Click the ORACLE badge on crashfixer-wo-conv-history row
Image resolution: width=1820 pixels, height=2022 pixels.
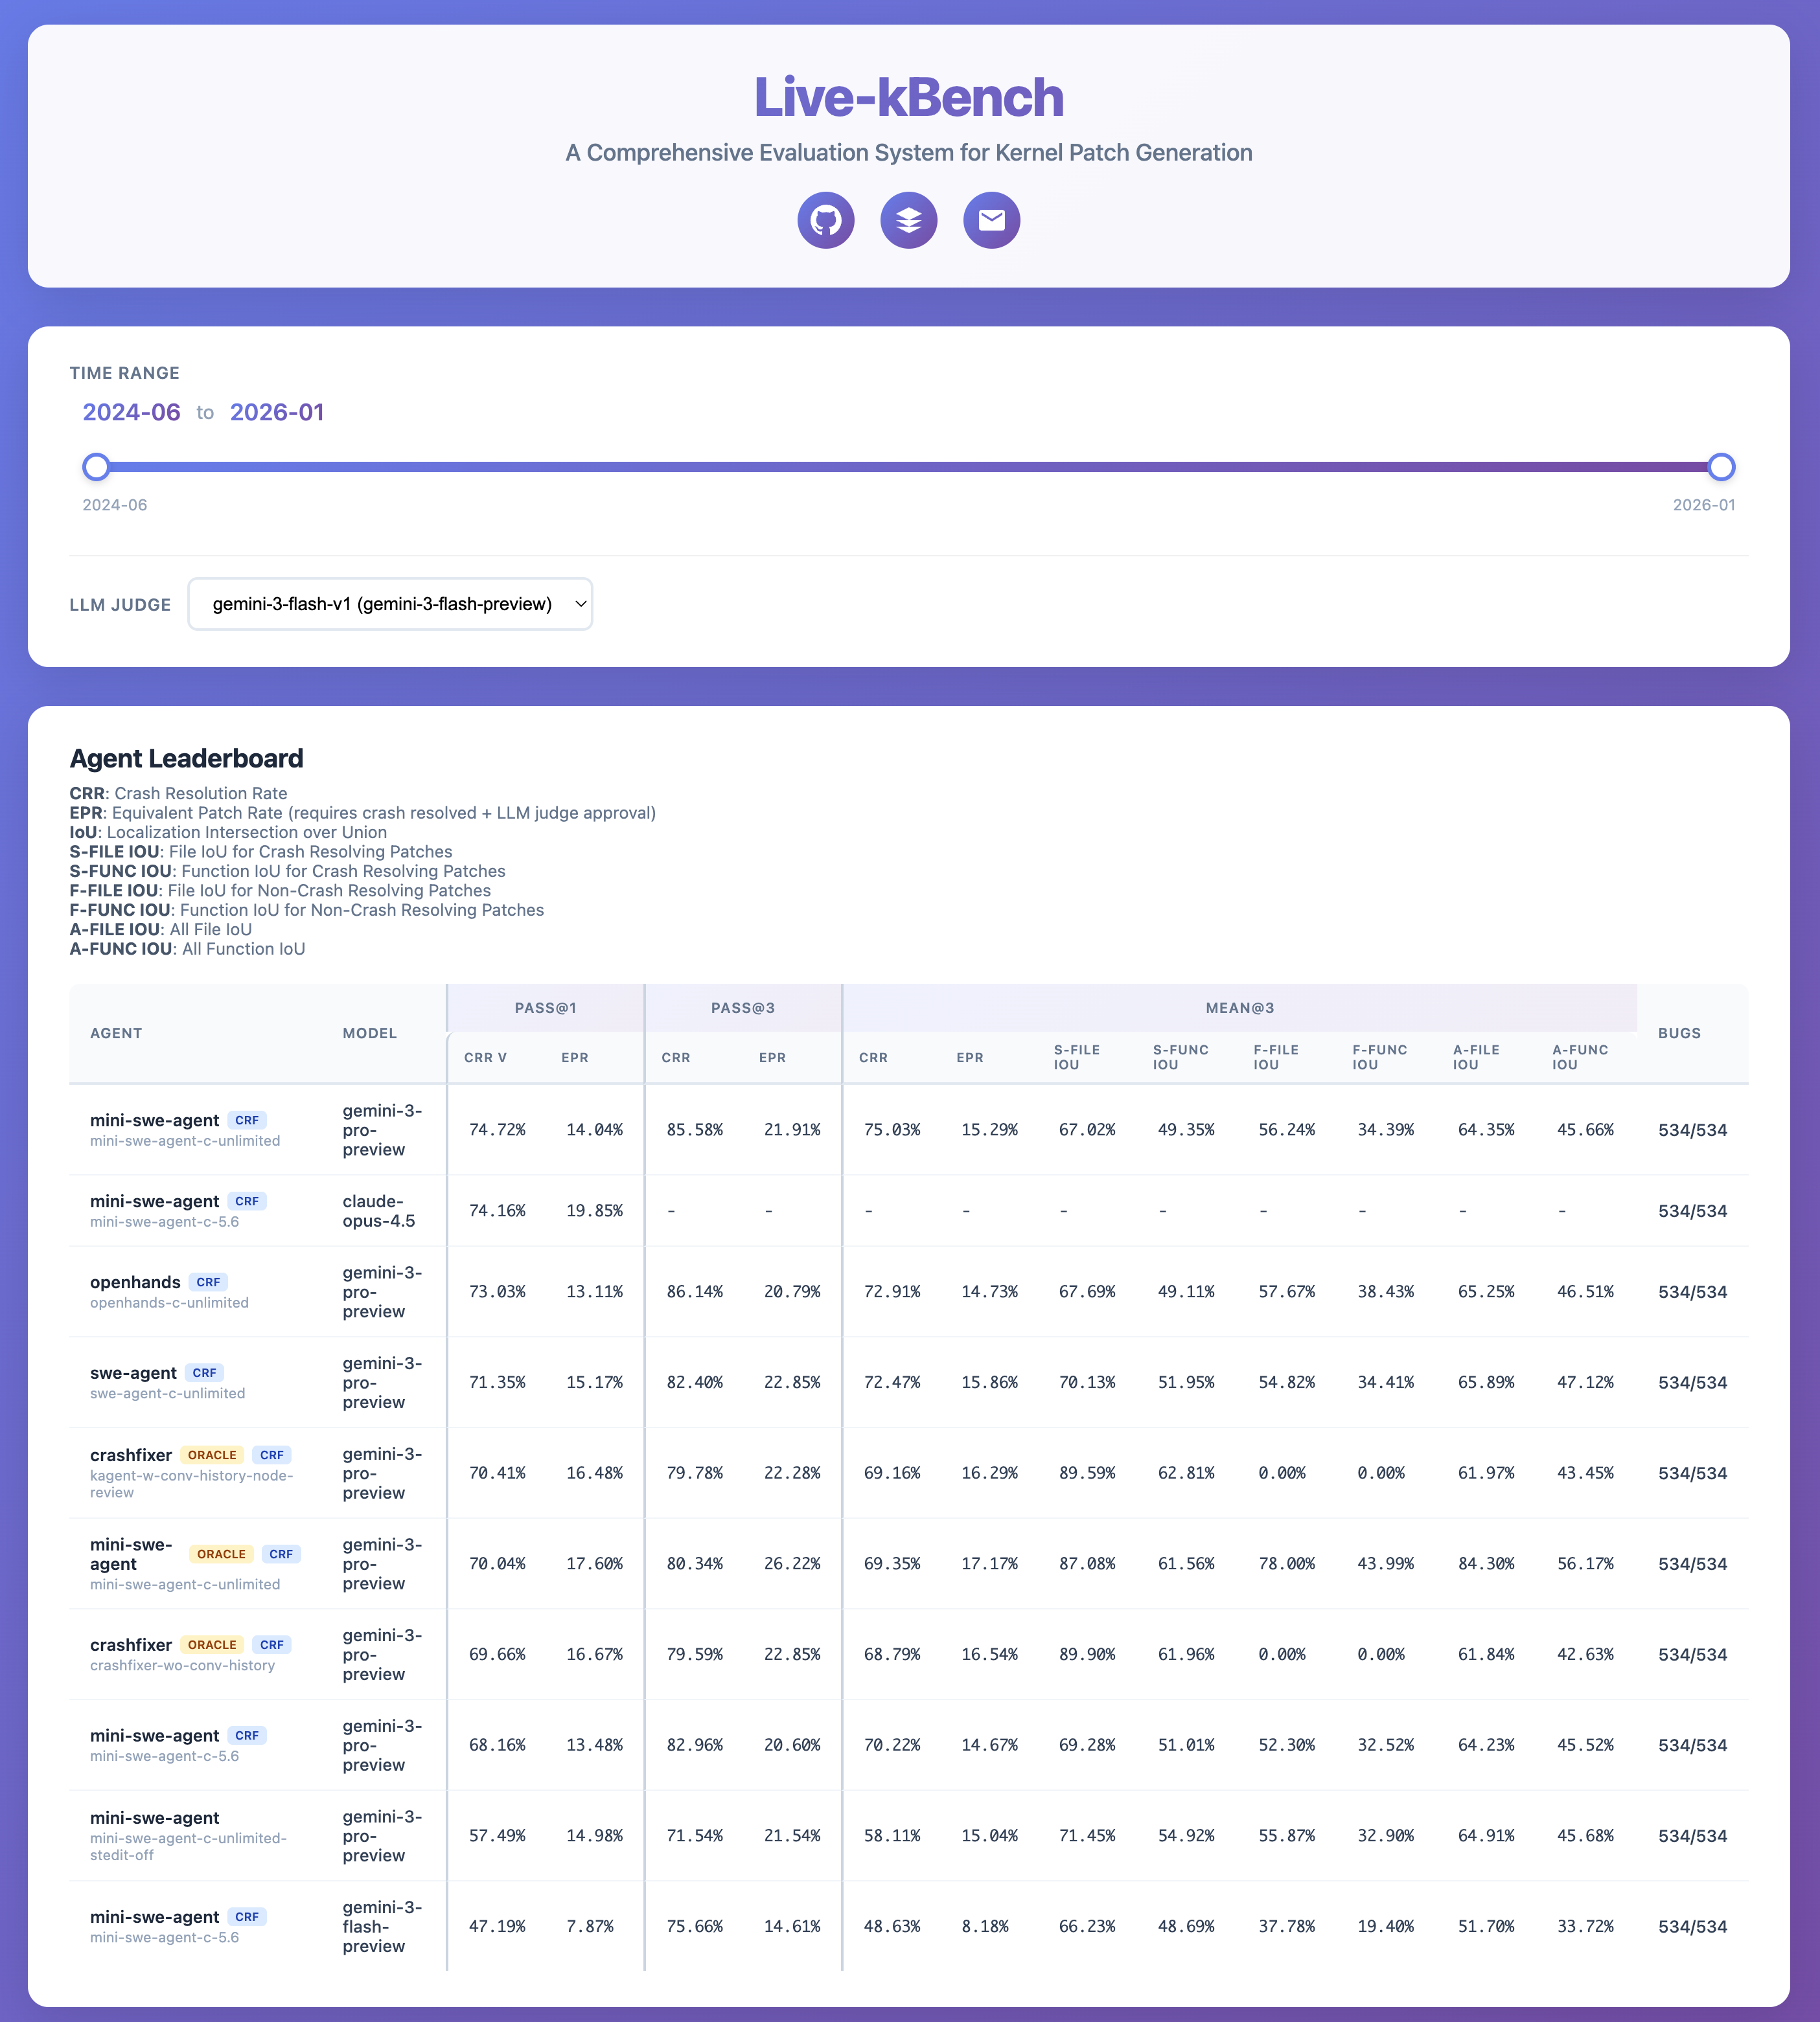(212, 1644)
